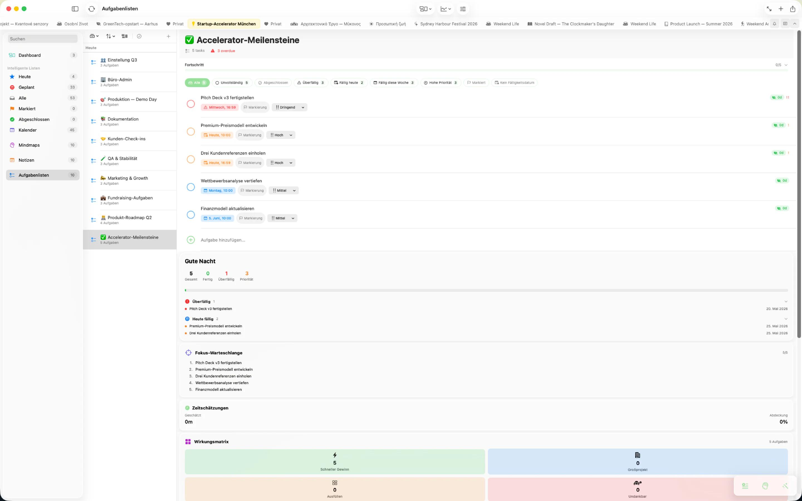Viewport: 802px width, 501px height.
Task: Filter tasks by Überfällig
Action: click(311, 83)
